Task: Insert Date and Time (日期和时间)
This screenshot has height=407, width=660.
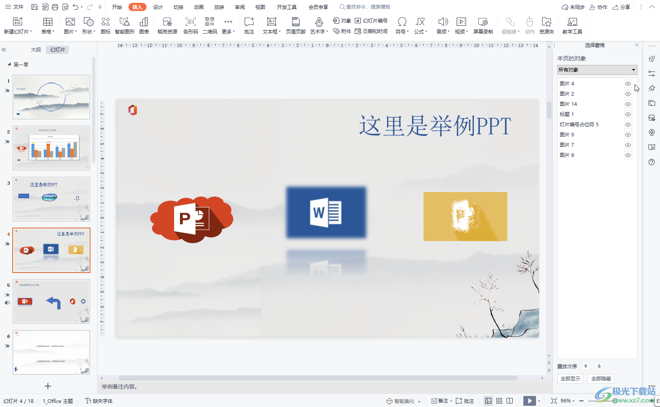Action: (x=371, y=31)
